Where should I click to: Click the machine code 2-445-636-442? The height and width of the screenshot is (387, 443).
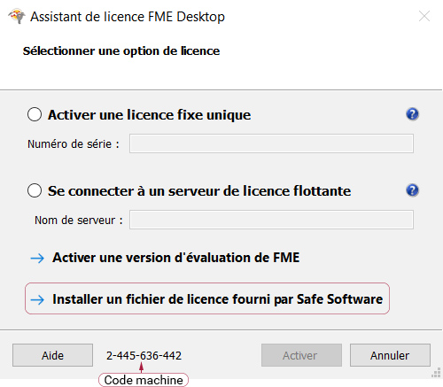[144, 355]
